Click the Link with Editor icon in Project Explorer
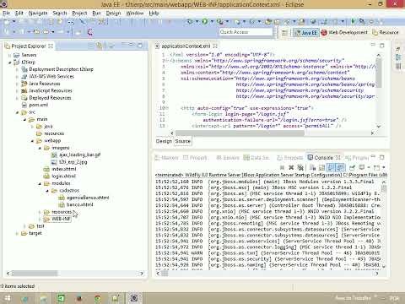The image size is (405, 304). 99,46
